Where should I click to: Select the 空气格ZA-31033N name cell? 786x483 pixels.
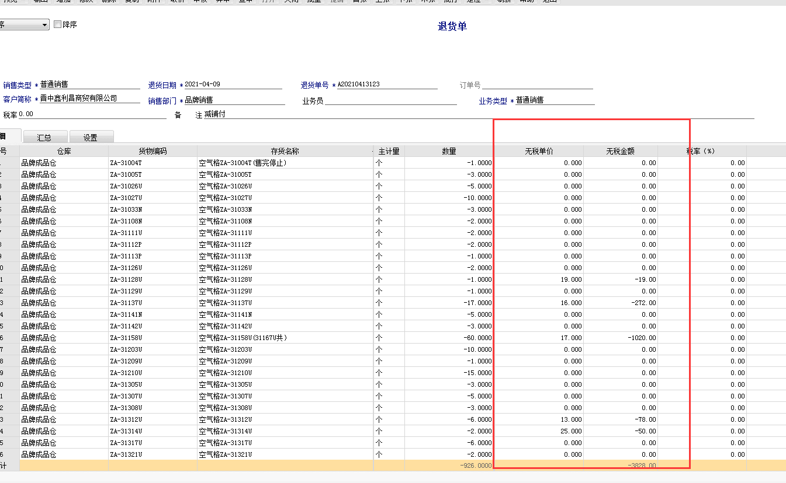click(x=285, y=209)
